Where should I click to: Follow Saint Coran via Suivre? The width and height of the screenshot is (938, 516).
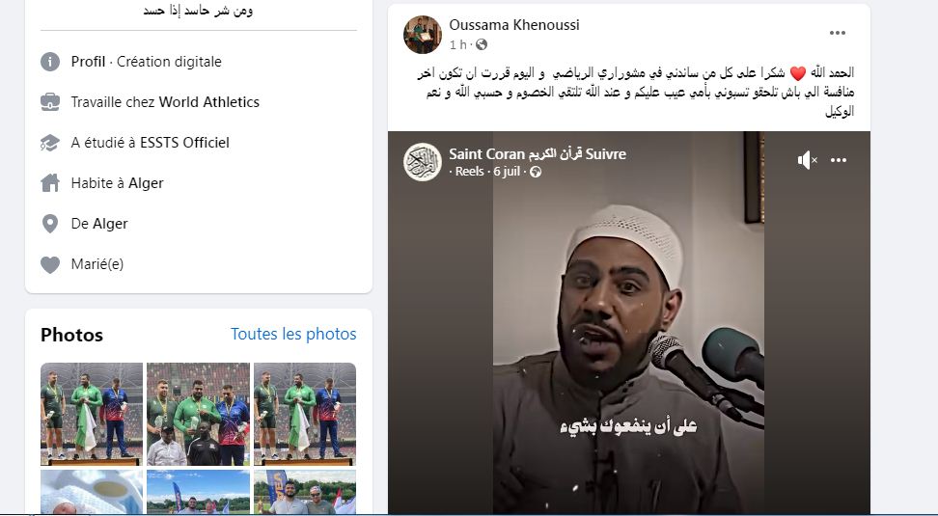coord(605,153)
